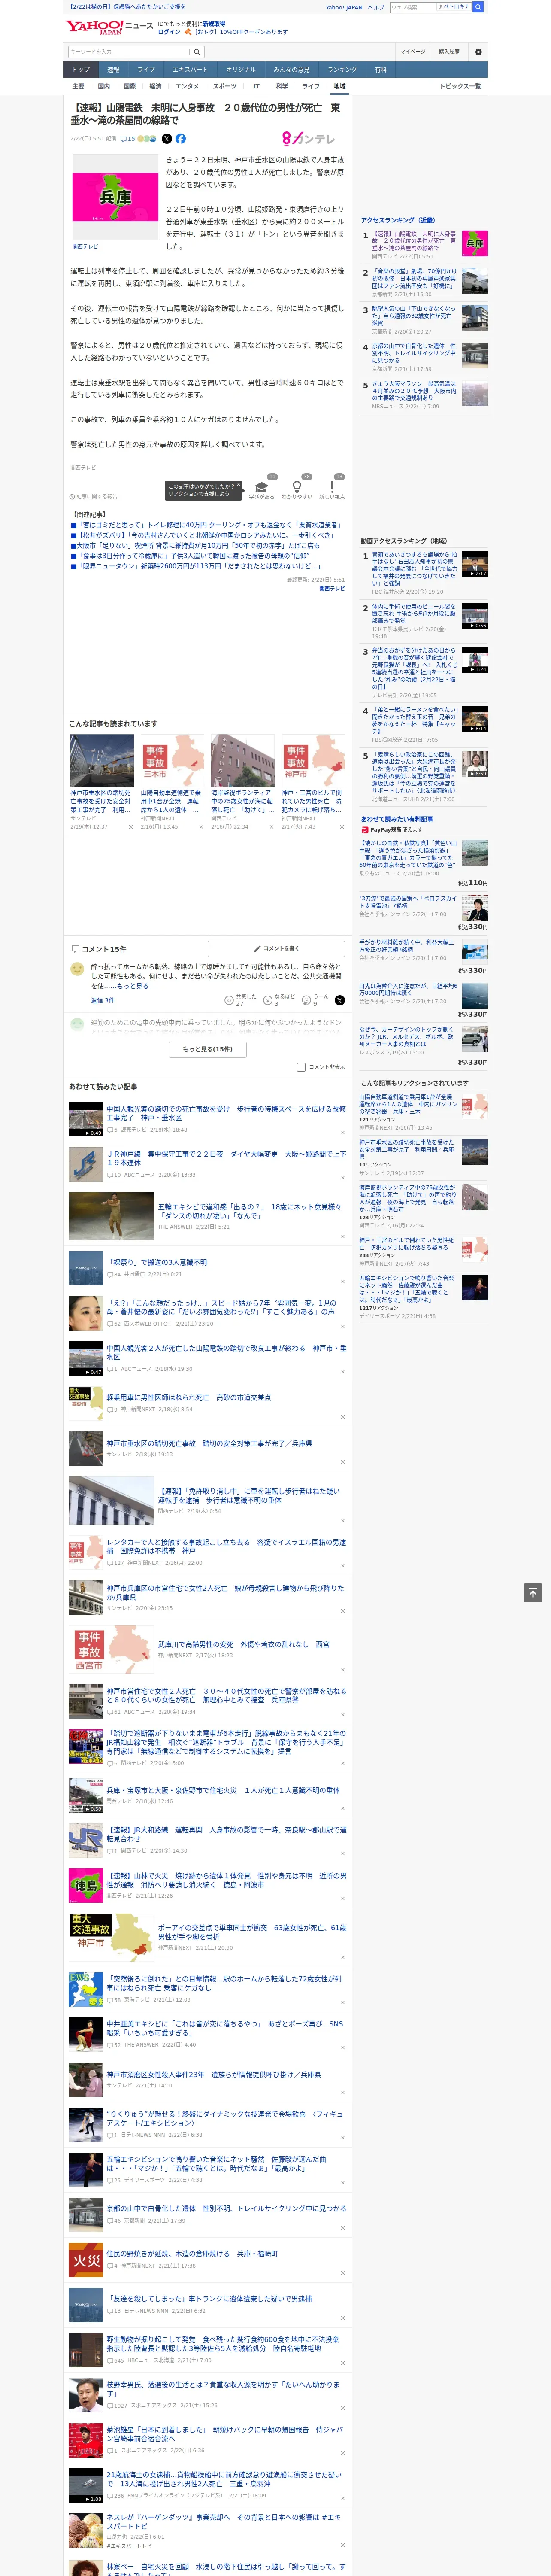Open the 地域 category tab
The image size is (551, 2576).
point(339,86)
